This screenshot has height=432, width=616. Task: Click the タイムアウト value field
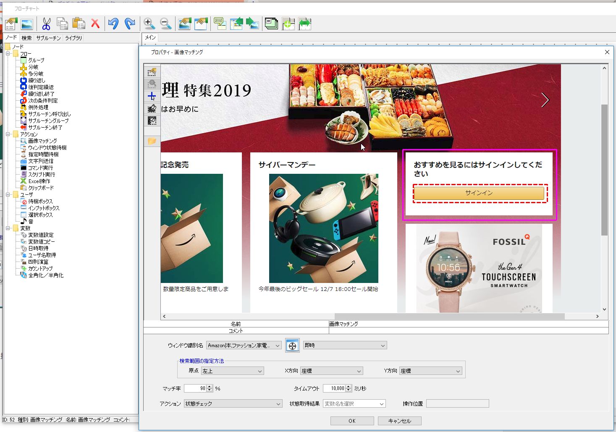tap(335, 389)
